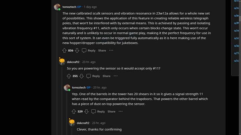This screenshot has width=241, height=135.
Task: Downvote tomoztech's 836-point comment
Action: [77, 51]
